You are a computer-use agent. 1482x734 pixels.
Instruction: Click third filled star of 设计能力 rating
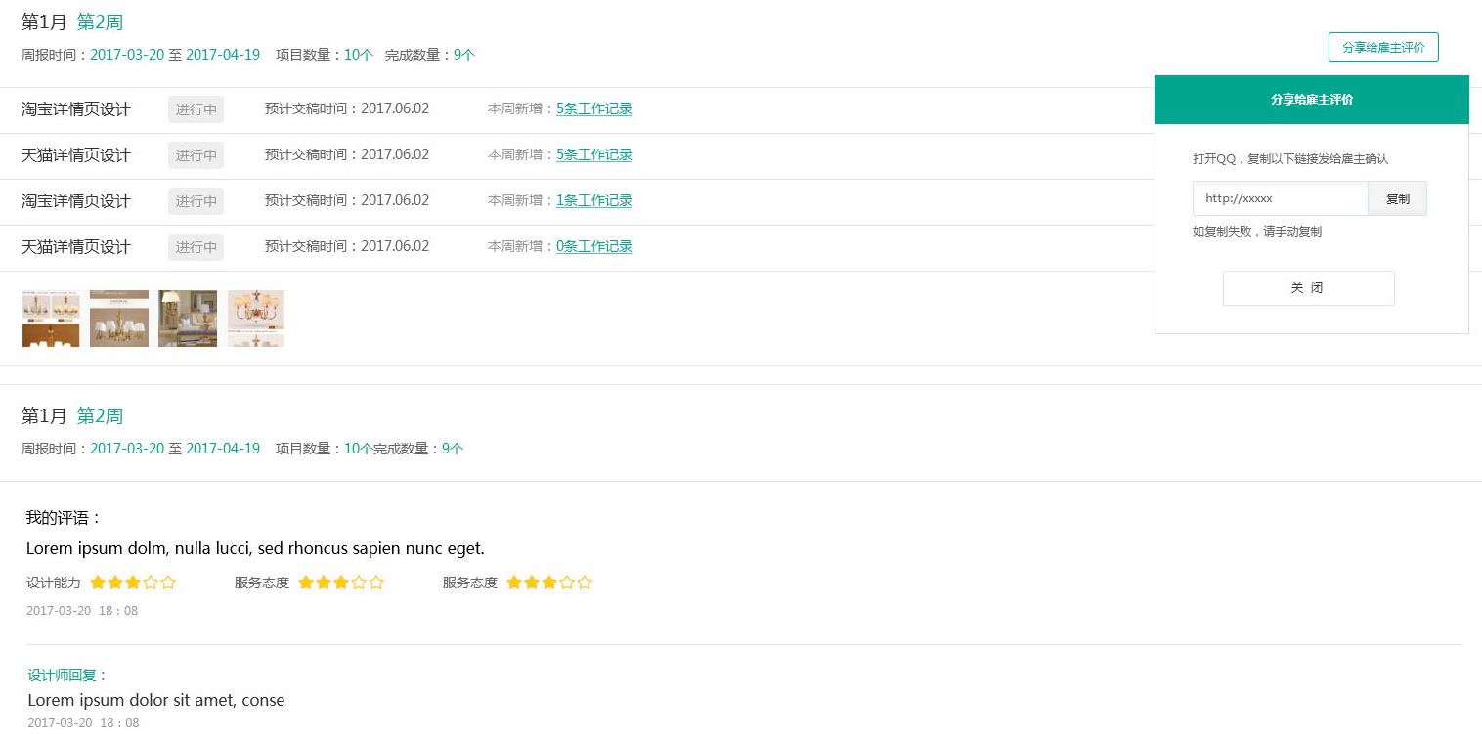pos(133,583)
